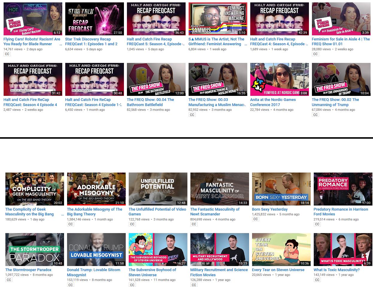Play the Donald Trump Lovable Misogynist thumbnail
Viewport: 373px width, 287px height.
(x=96, y=250)
